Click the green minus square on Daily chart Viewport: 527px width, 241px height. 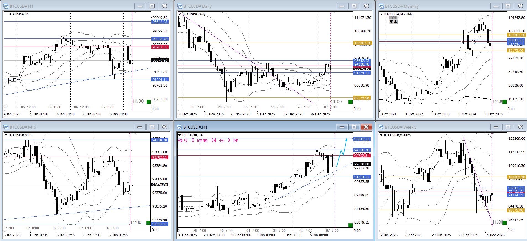(x=351, y=102)
